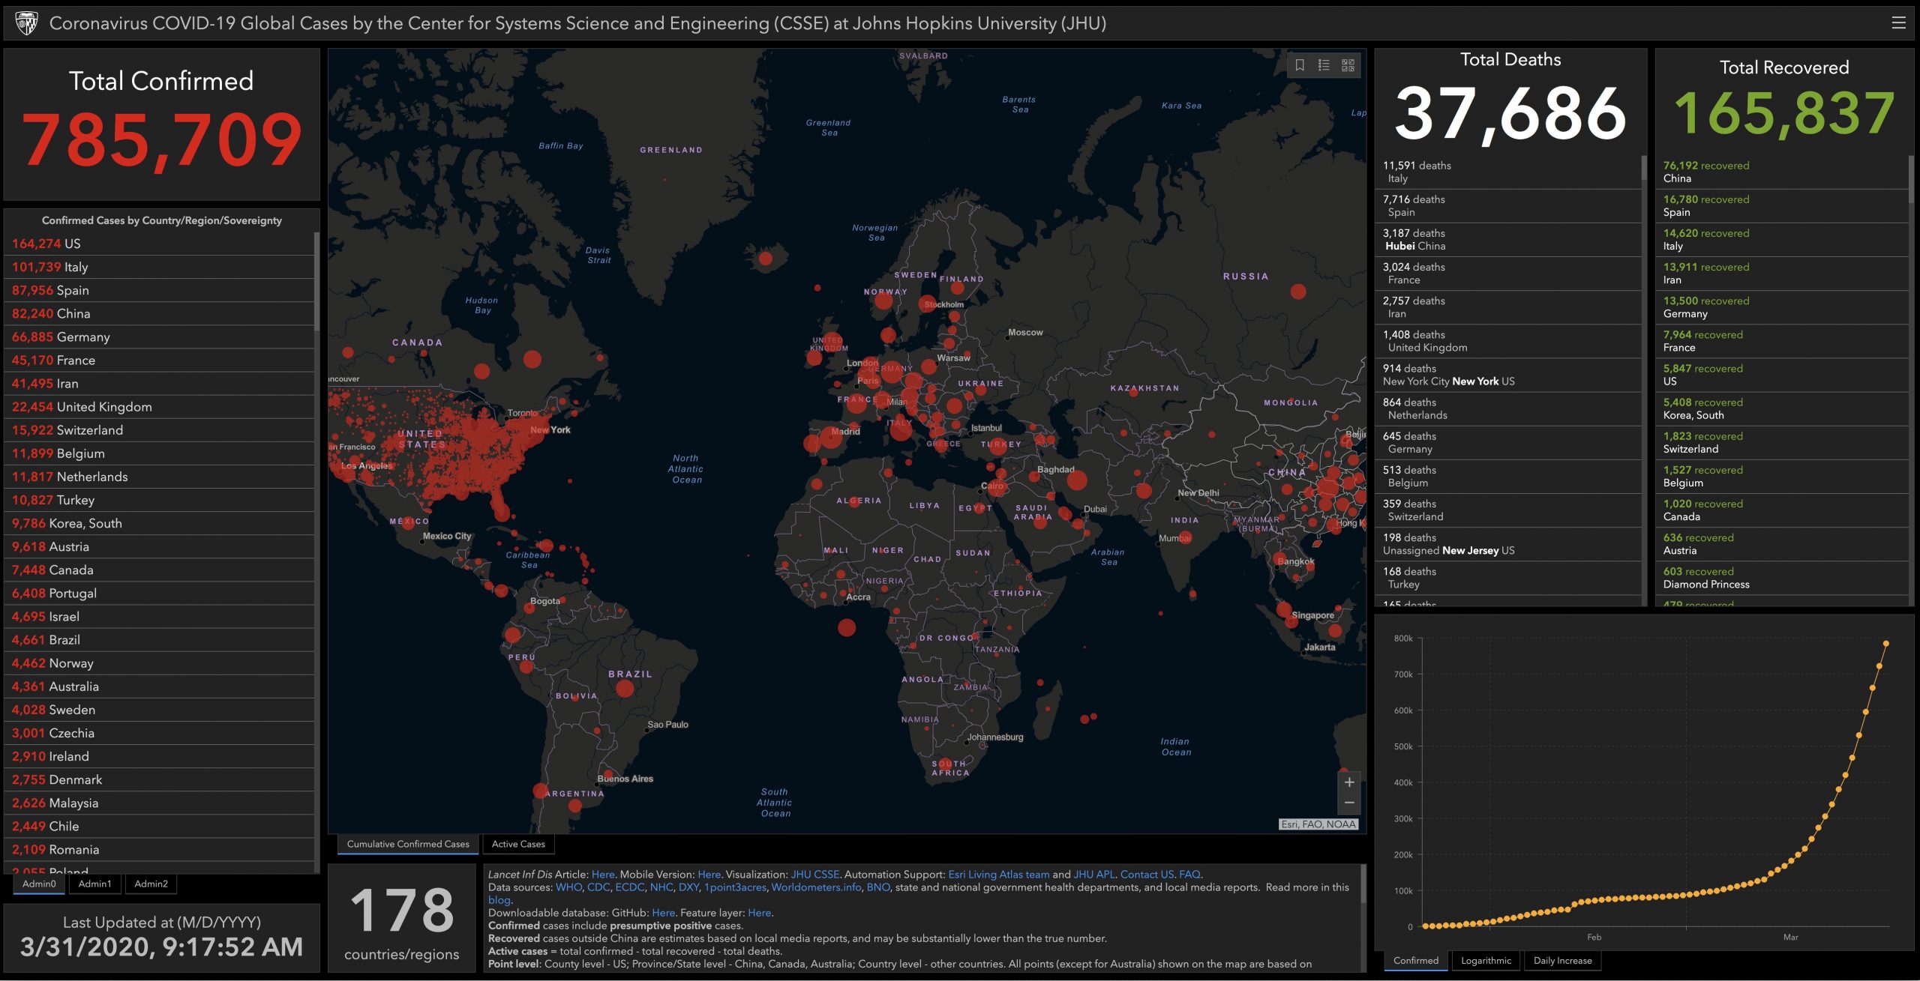1920x981 pixels.
Task: Open the basemap gallery grid icon
Action: point(1348,65)
